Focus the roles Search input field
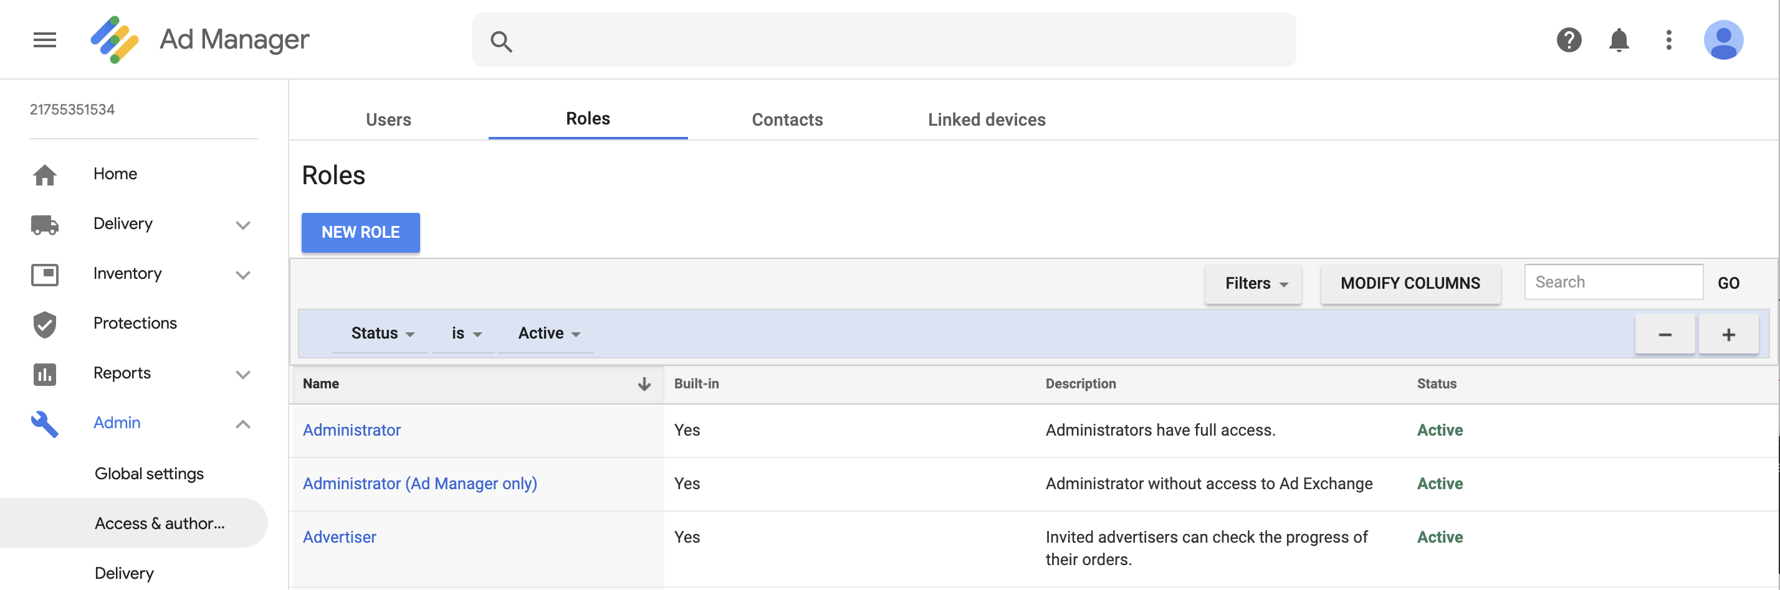This screenshot has width=1780, height=590. coord(1613,282)
